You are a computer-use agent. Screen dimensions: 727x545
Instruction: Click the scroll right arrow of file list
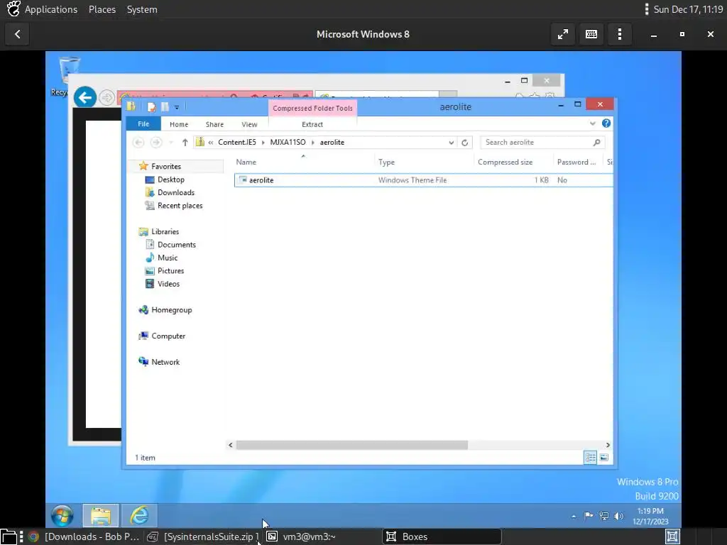coord(608,445)
